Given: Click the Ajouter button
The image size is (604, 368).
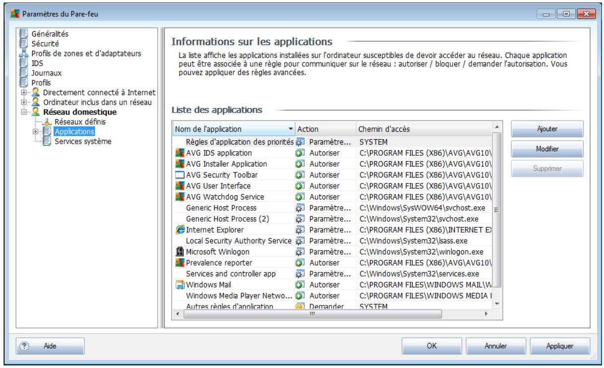Looking at the screenshot, I should click(x=547, y=128).
